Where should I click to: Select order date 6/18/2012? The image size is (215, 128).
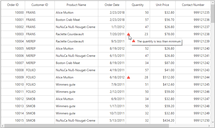(x=112, y=77)
